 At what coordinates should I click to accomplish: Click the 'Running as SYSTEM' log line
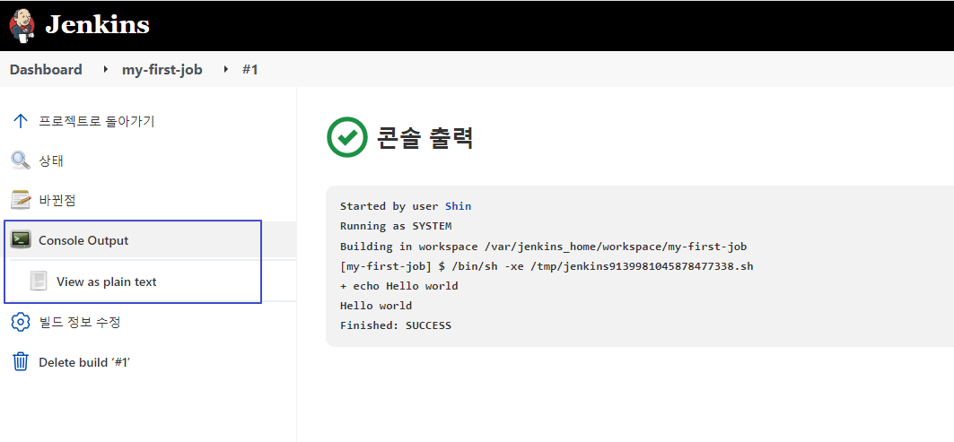pyautogui.click(x=396, y=226)
